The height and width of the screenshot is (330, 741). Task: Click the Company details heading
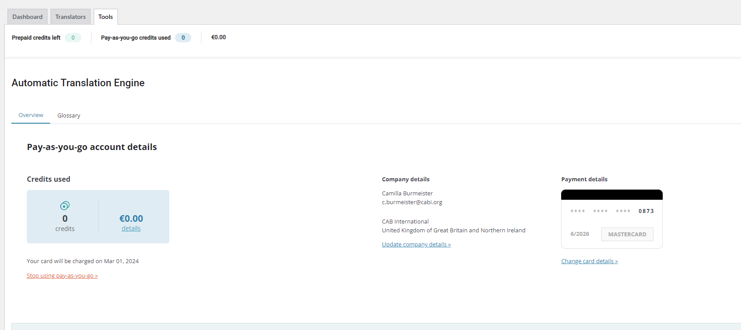click(x=406, y=180)
